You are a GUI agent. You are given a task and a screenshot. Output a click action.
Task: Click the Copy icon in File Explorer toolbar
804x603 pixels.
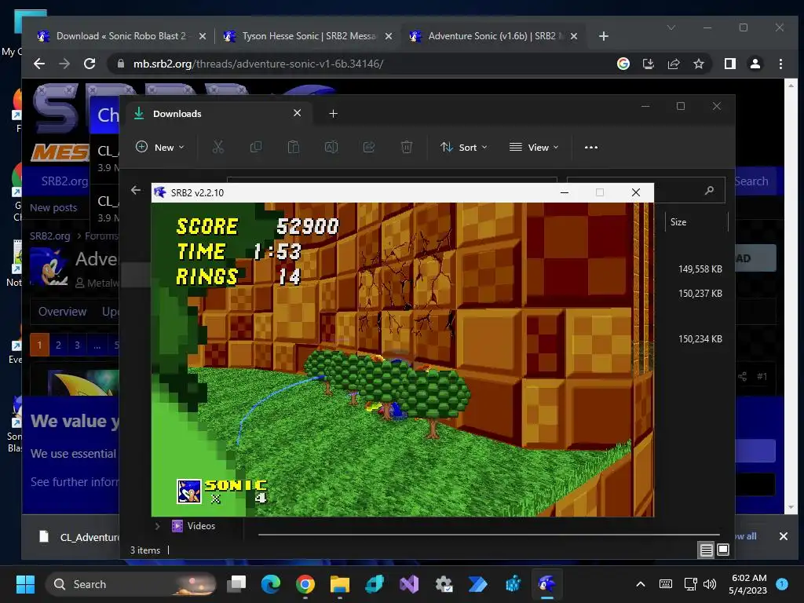pos(255,147)
